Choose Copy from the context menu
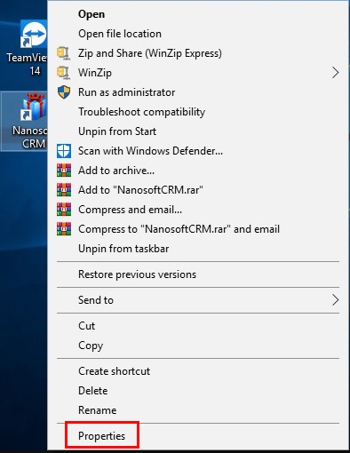This screenshot has height=453, width=350. coord(91,346)
